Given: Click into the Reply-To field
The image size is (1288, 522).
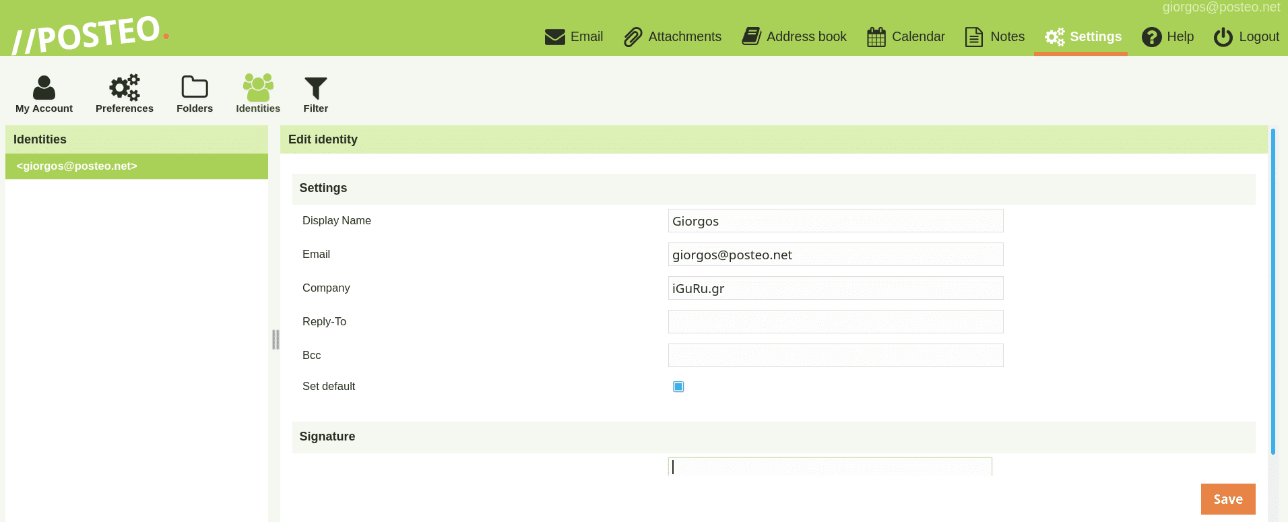Looking at the screenshot, I should pyautogui.click(x=835, y=322).
